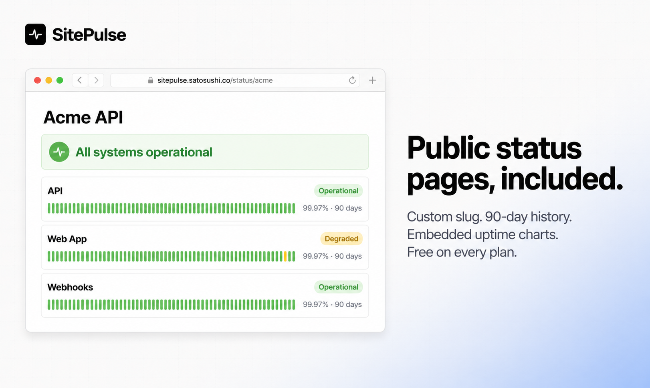650x388 pixels.
Task: Click the "Acme API" page heading
Action: pyautogui.click(x=83, y=117)
